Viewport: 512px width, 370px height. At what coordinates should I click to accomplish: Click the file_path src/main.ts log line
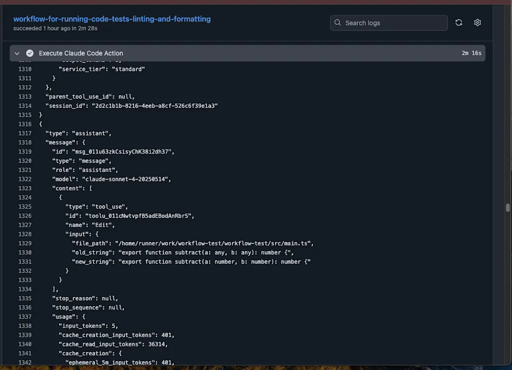tap(192, 243)
